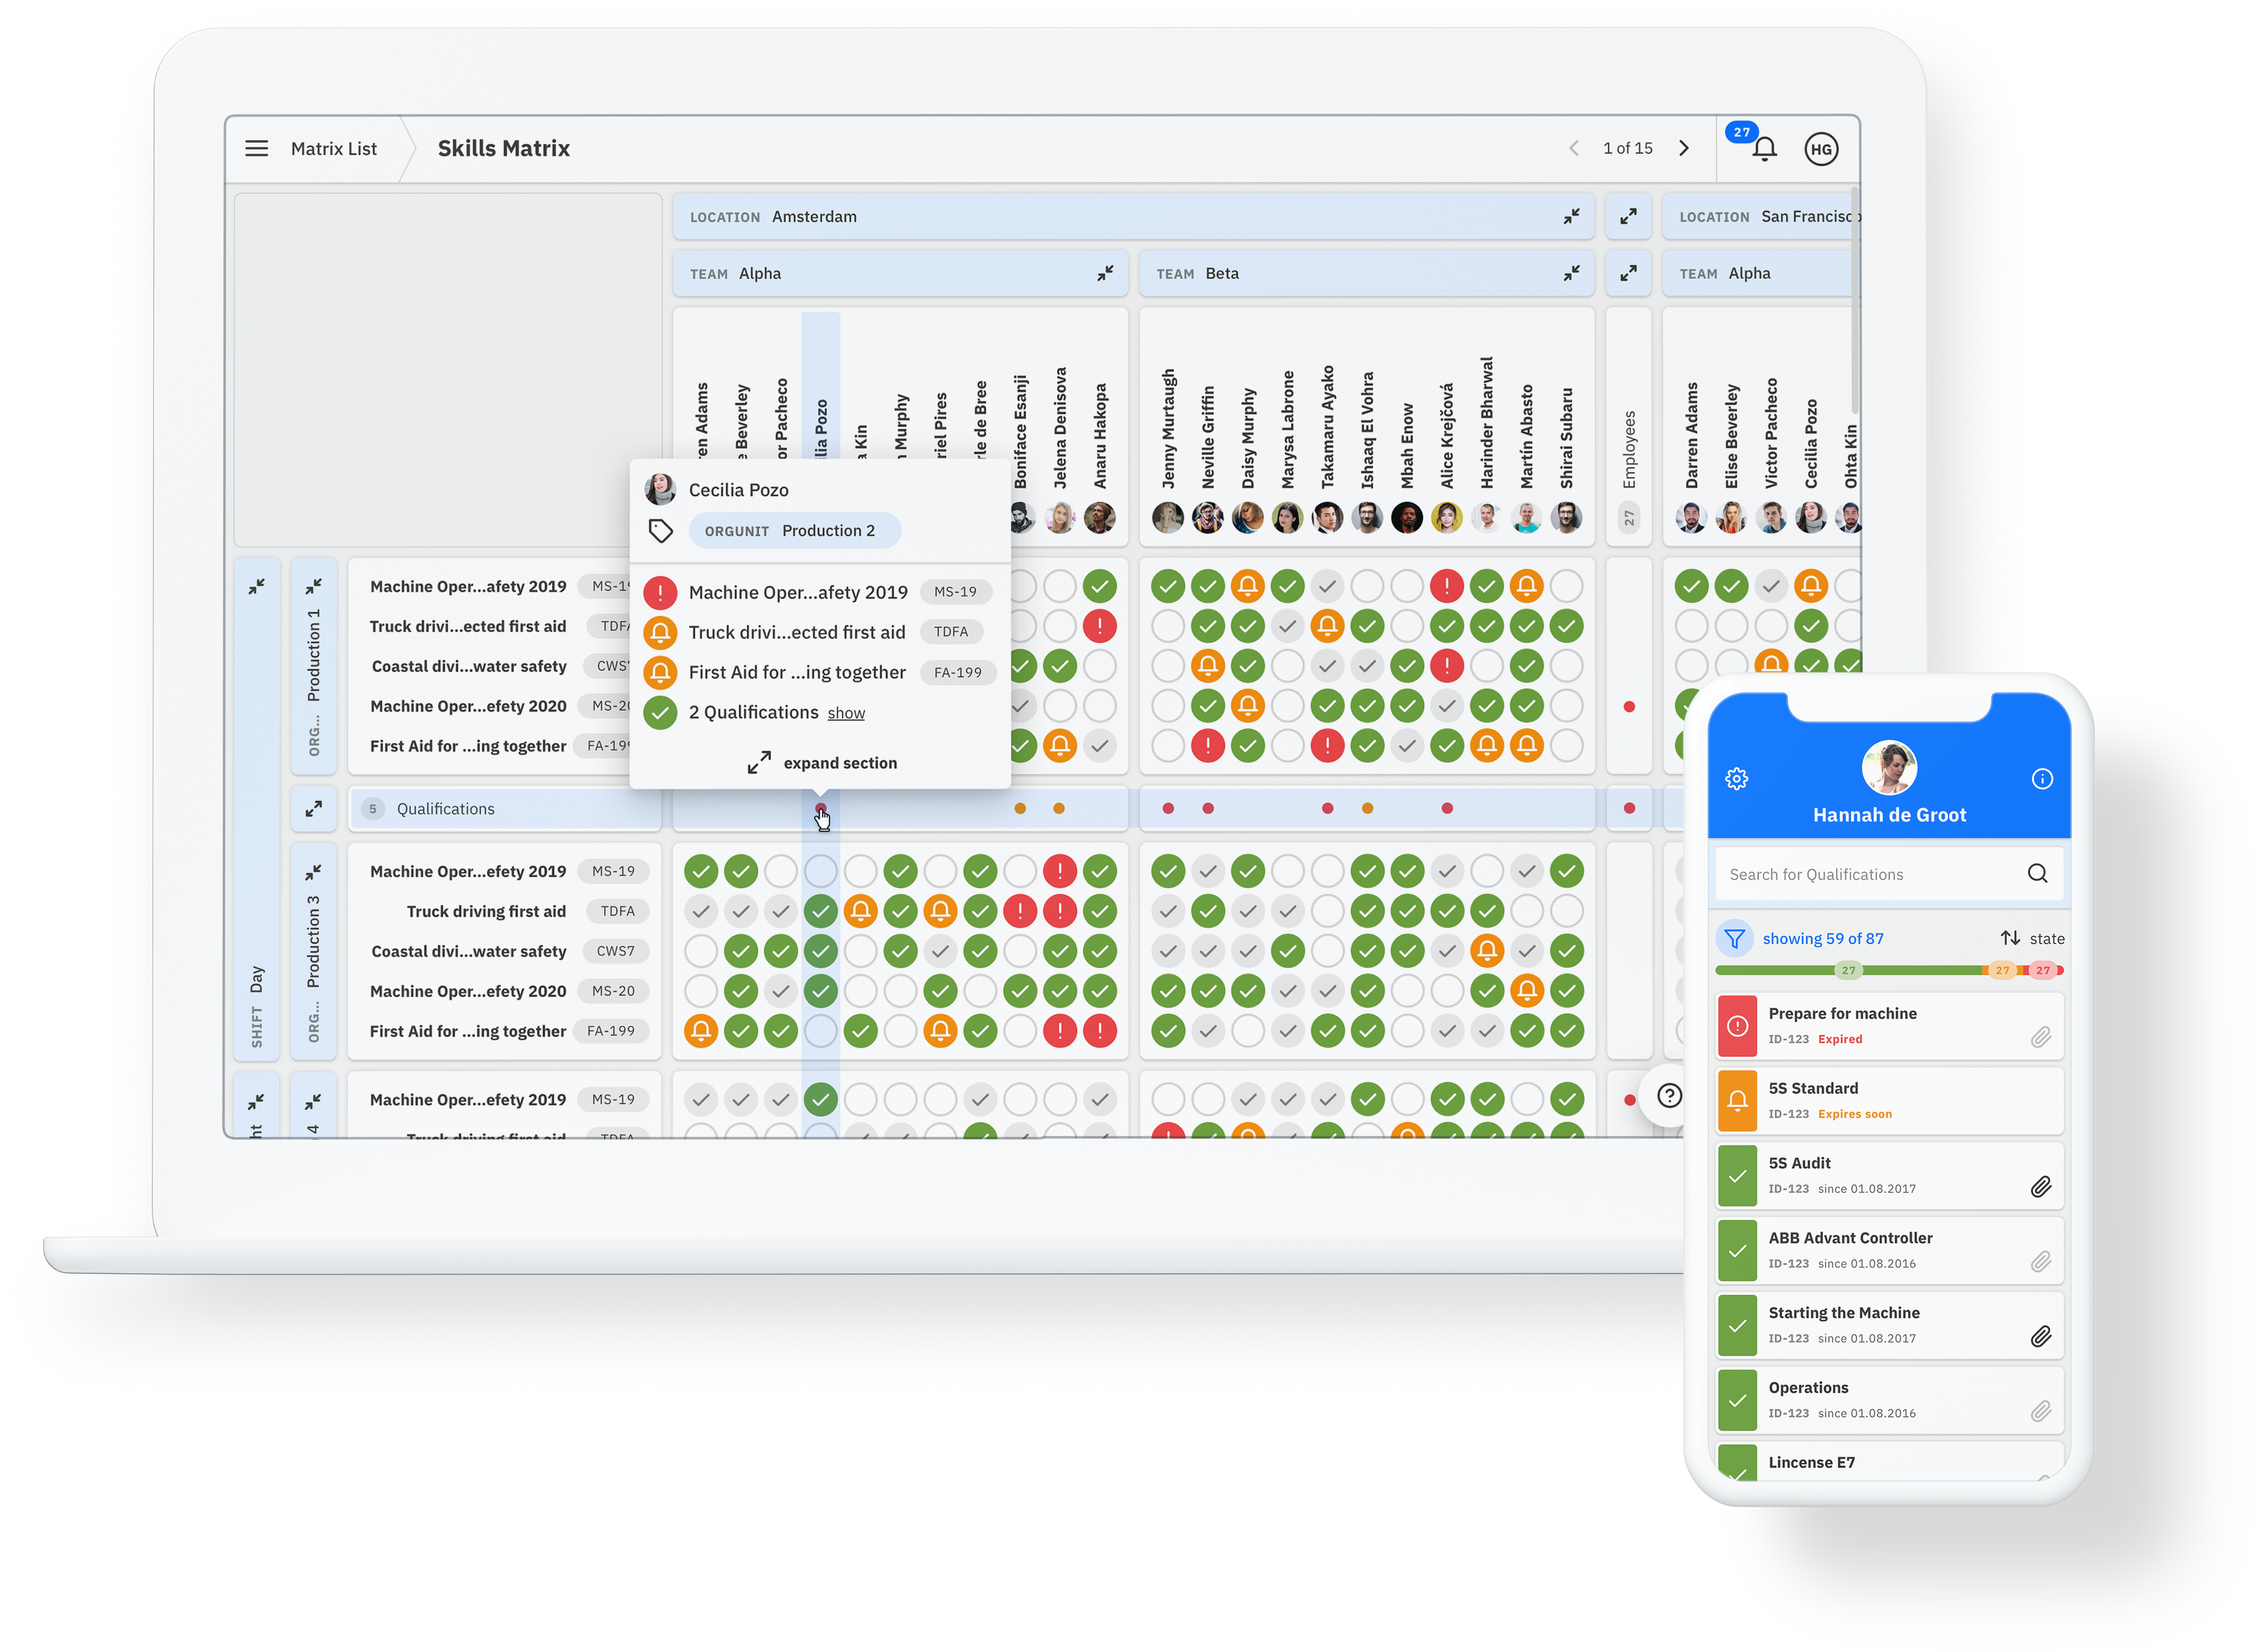Click orange bell for First Aid for ...ing together in popup
The image size is (2256, 1652).
pos(660,672)
